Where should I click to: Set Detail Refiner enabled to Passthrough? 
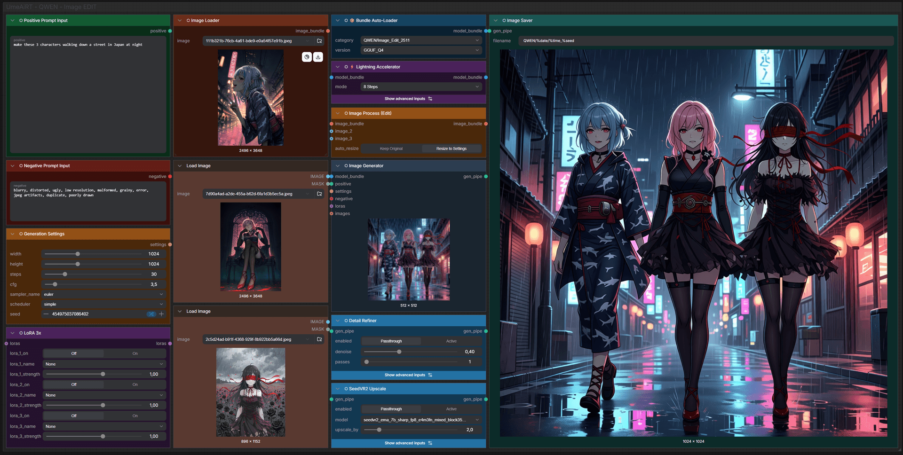(x=391, y=341)
